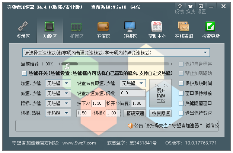
Task: Open the 鼠标.热键 dropdown
Action: (58, 103)
